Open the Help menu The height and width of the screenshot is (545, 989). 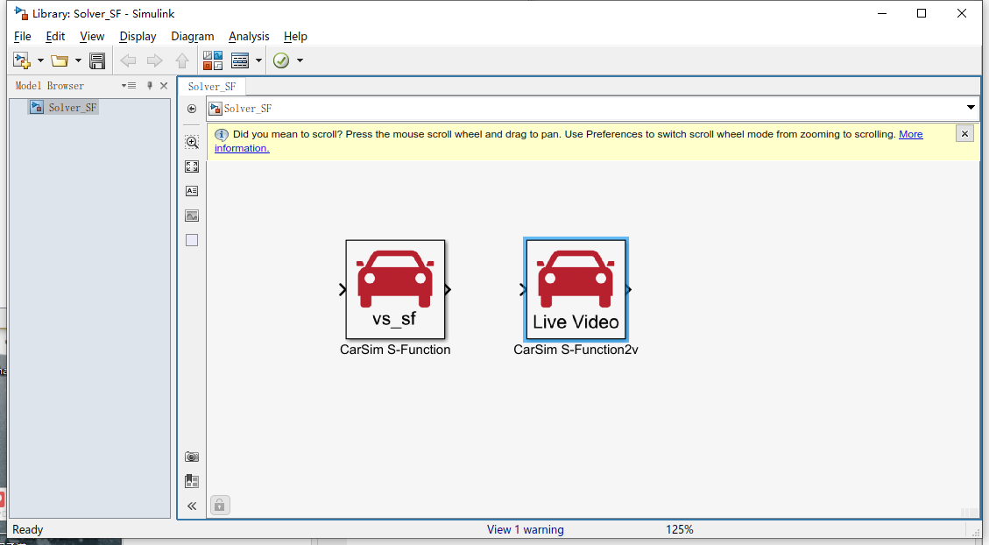pos(295,37)
